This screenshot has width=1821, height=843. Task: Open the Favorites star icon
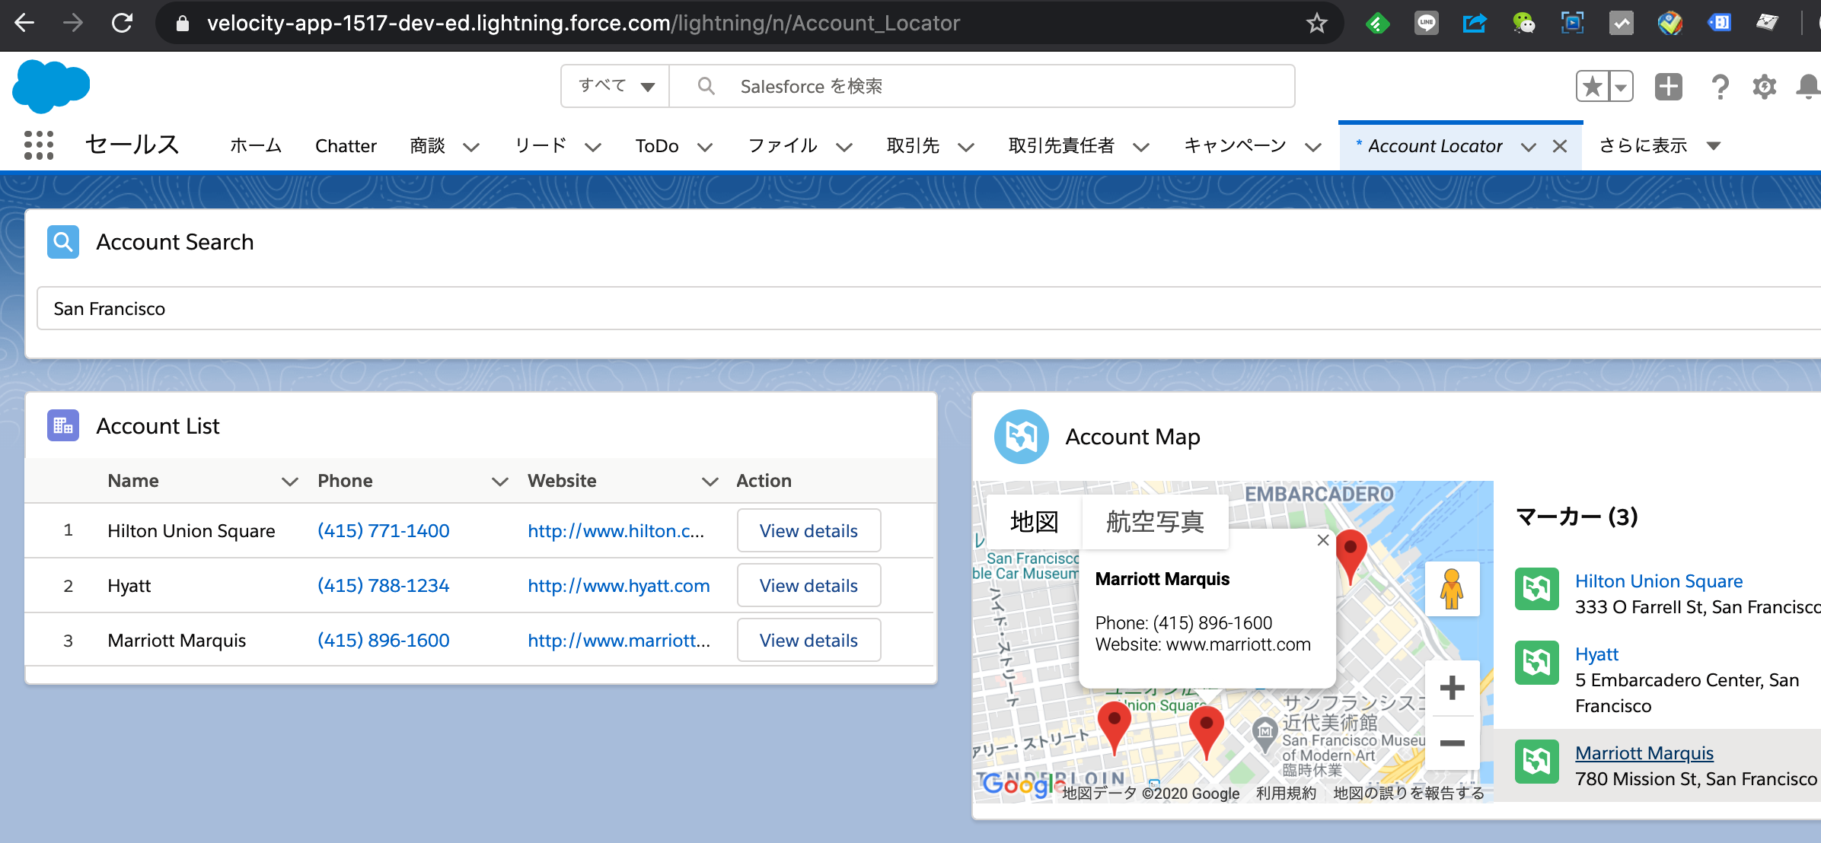(x=1593, y=86)
